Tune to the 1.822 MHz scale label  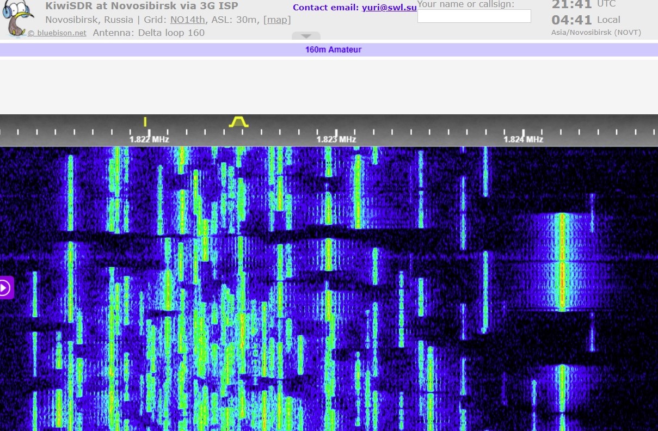[149, 139]
